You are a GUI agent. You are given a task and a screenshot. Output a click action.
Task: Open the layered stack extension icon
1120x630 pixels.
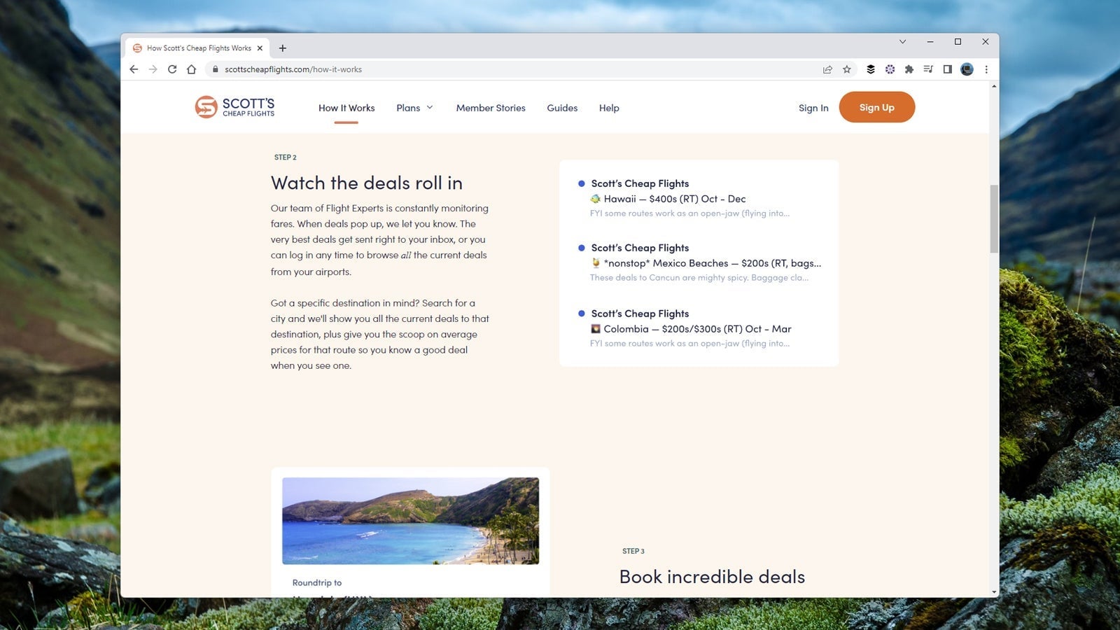tap(871, 69)
